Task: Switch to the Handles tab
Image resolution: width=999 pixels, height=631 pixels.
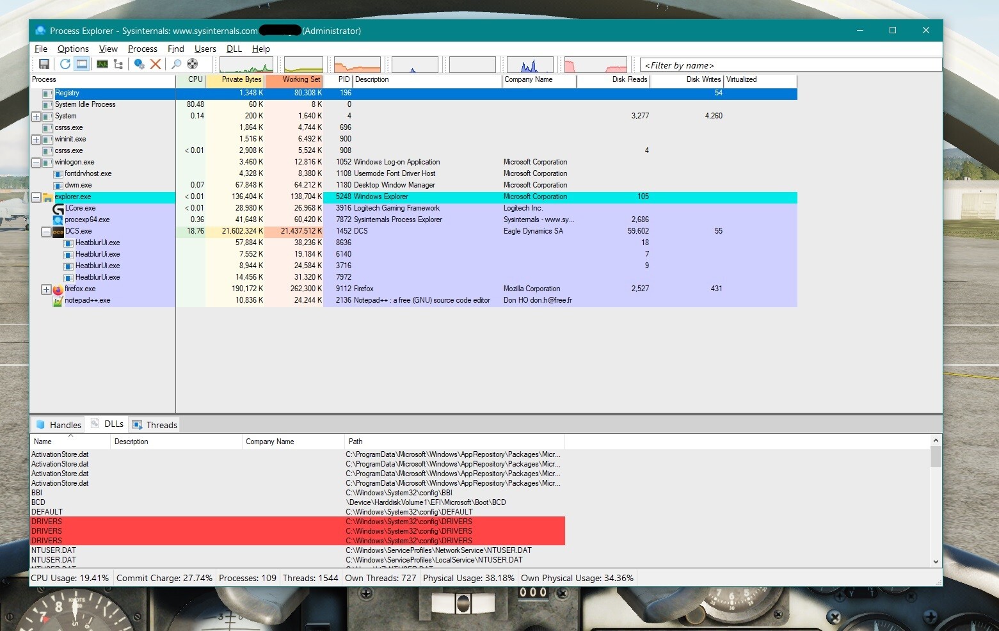Action: pos(59,425)
